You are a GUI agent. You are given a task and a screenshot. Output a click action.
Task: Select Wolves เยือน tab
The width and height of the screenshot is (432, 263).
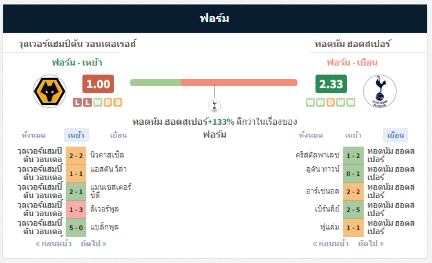coord(118,135)
